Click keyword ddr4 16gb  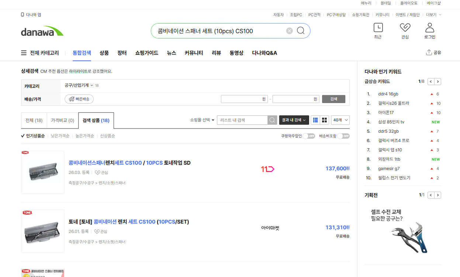click(x=388, y=94)
